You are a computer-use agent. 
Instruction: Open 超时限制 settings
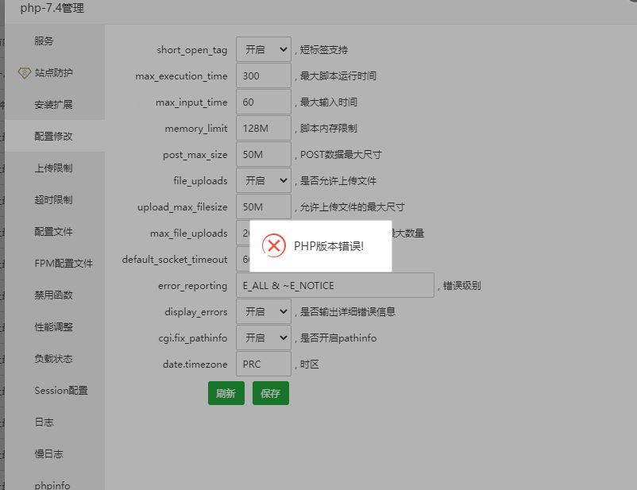(54, 199)
